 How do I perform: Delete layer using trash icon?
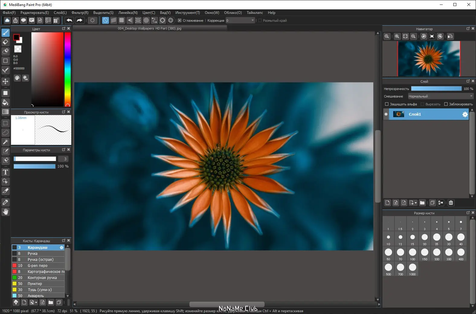pyautogui.click(x=451, y=203)
